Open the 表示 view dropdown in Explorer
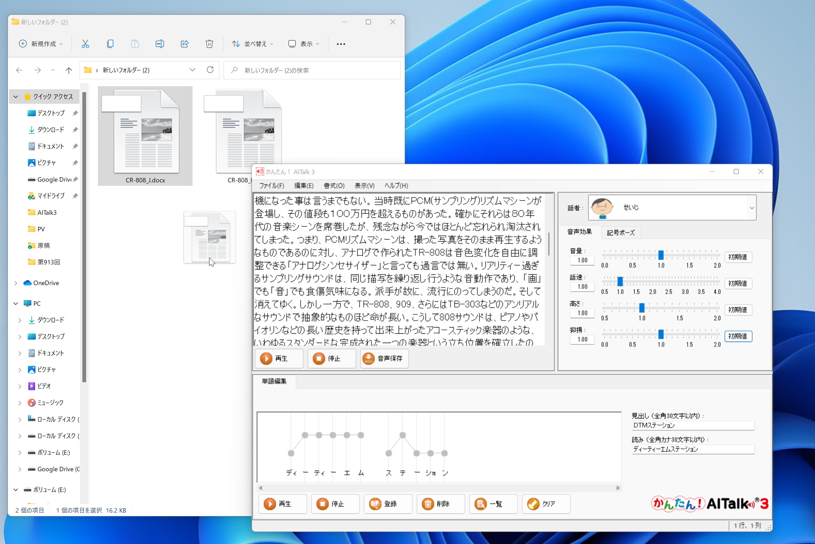Screen dimensions: 815x544 [304, 44]
